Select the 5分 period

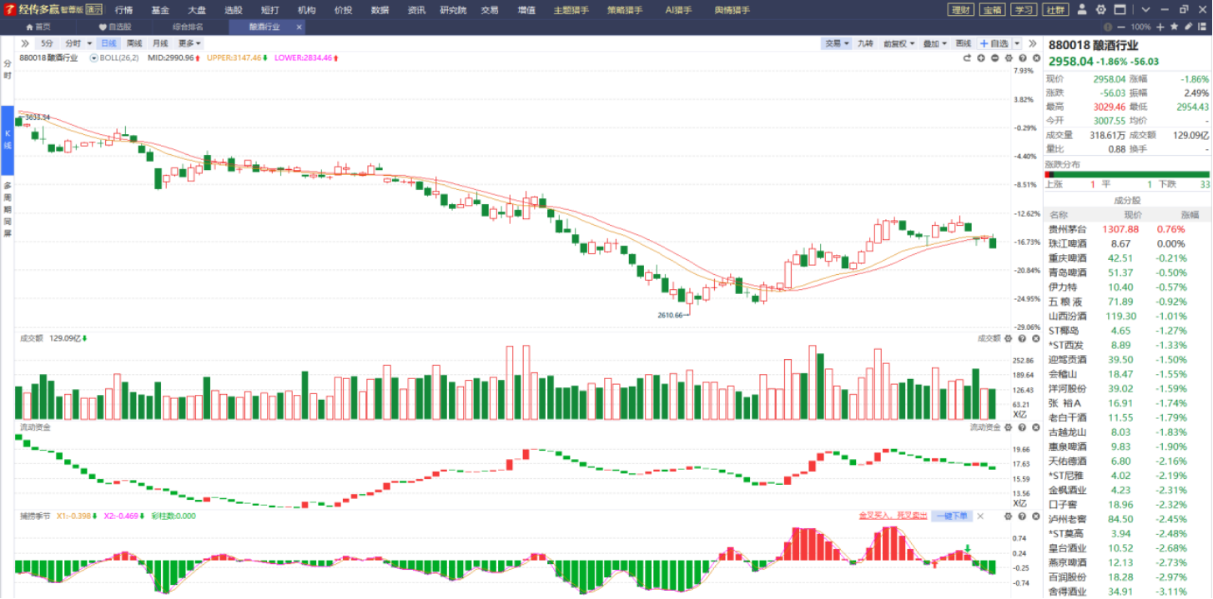coord(47,43)
